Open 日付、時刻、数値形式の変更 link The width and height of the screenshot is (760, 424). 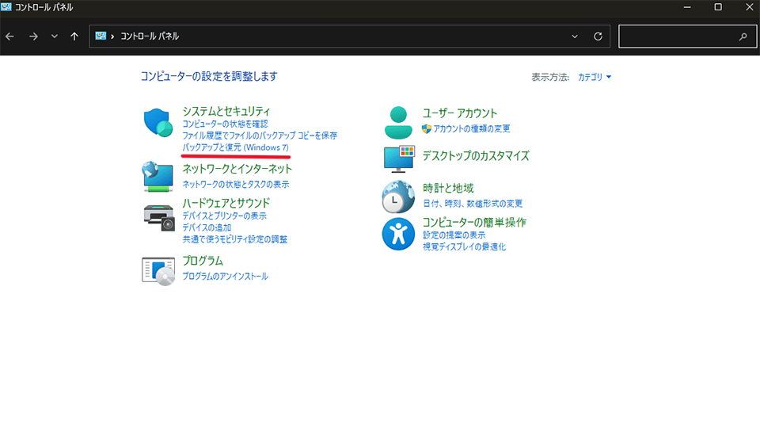click(x=473, y=204)
